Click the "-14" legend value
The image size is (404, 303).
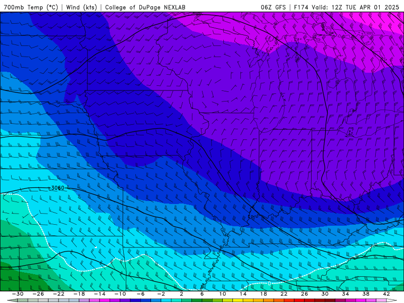pyautogui.click(x=99, y=294)
